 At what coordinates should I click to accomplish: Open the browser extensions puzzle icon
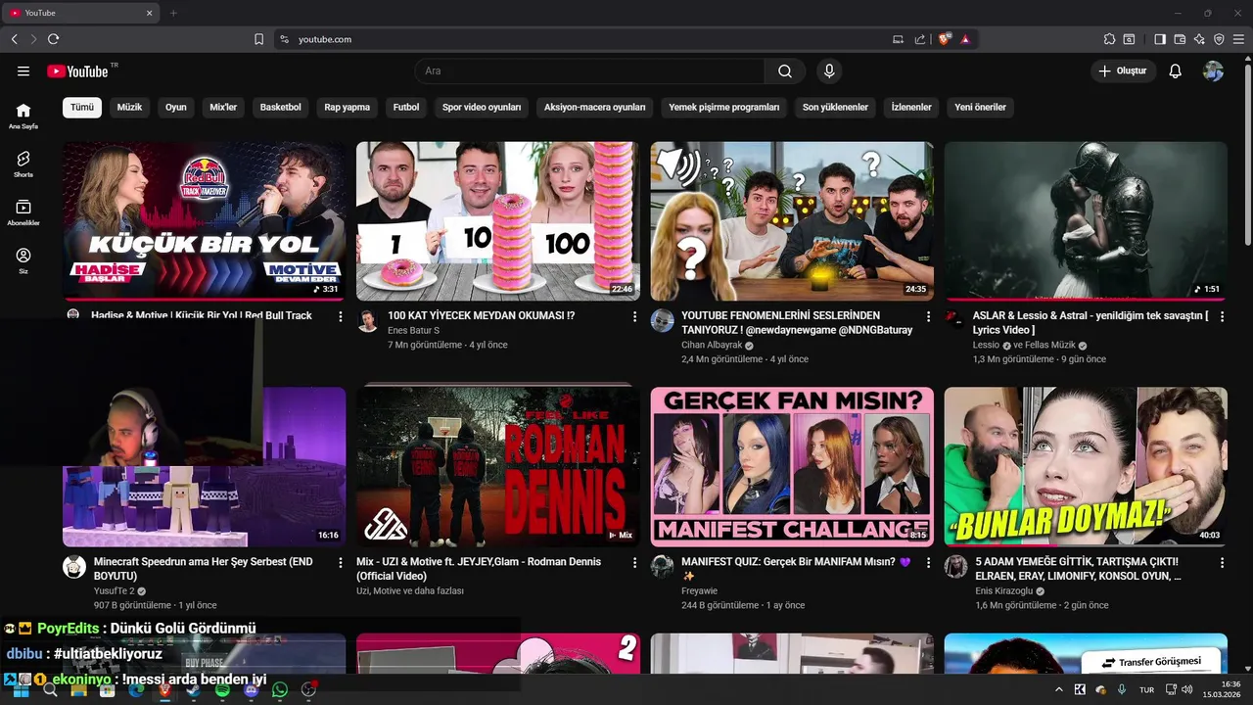(x=1109, y=39)
